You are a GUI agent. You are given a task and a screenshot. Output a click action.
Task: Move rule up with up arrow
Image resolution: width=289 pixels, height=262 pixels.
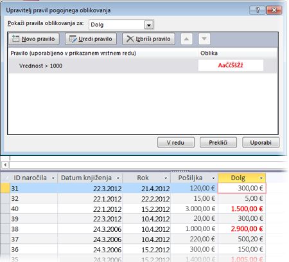click(x=186, y=39)
